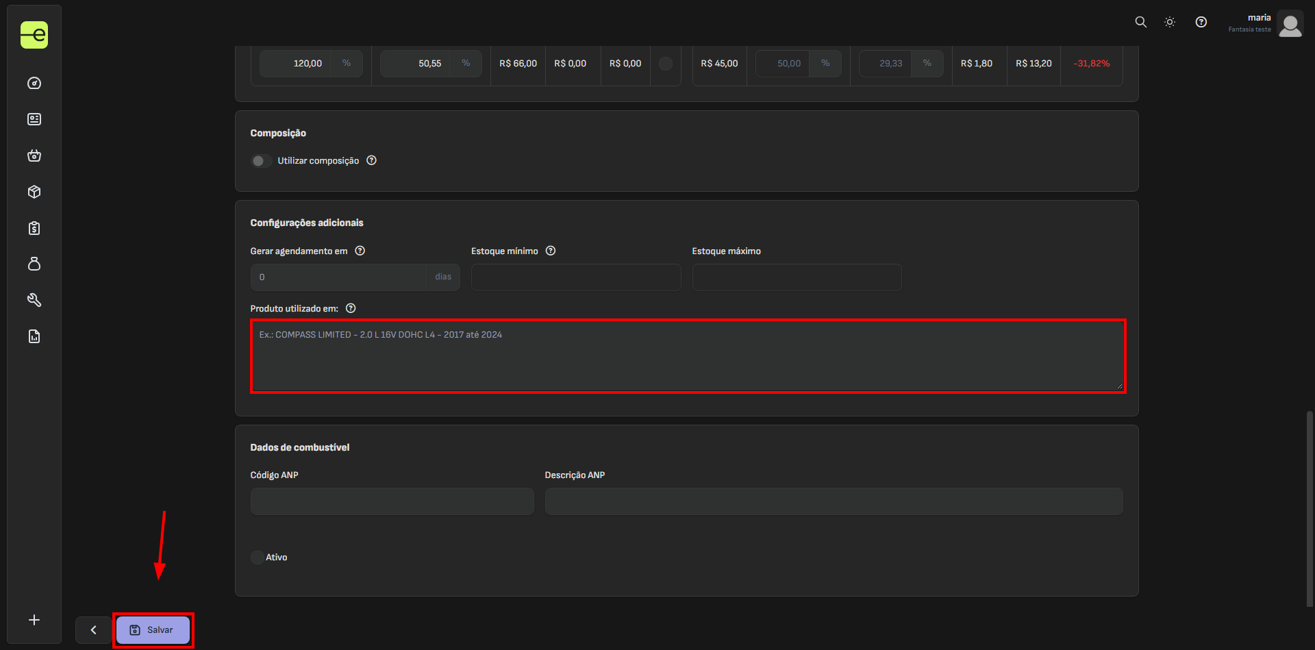Edit the 120,00 percent field
The width and height of the screenshot is (1315, 650).
tap(295, 64)
